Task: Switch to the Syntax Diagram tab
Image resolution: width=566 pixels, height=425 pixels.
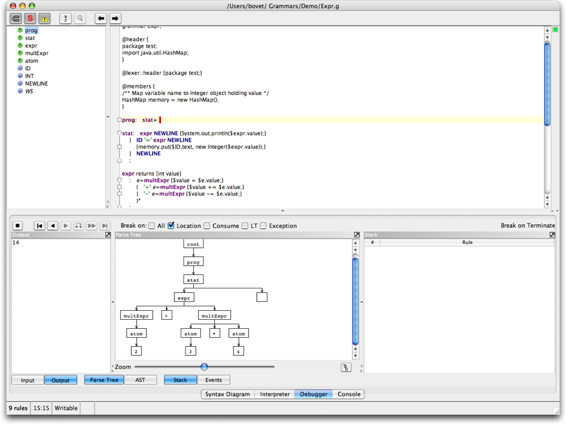Action: [227, 395]
